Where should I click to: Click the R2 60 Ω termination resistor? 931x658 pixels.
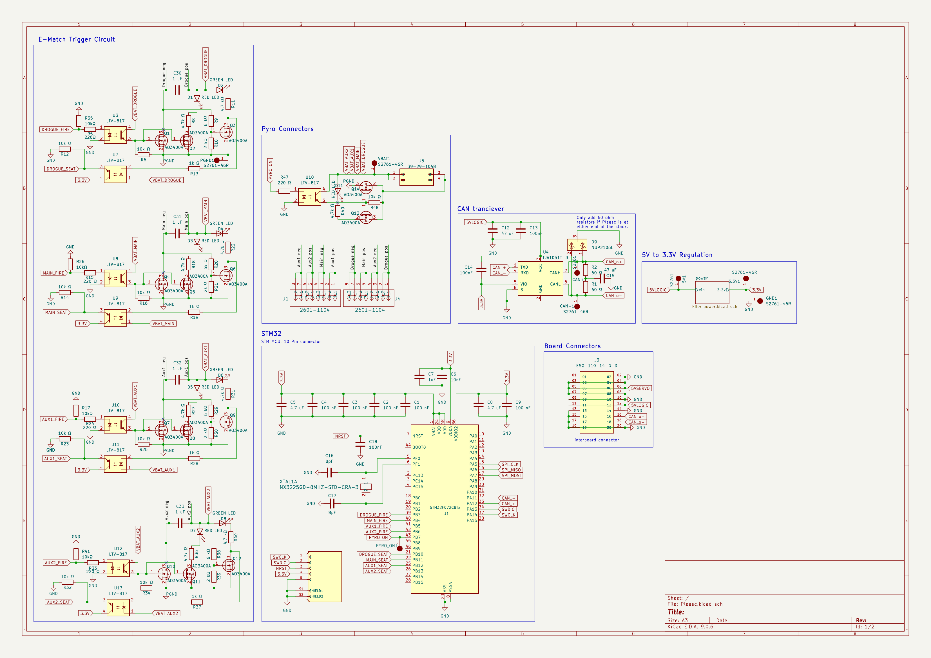[586, 270]
